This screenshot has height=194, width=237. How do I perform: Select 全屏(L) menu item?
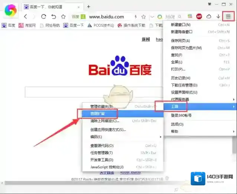pyautogui.click(x=200, y=62)
